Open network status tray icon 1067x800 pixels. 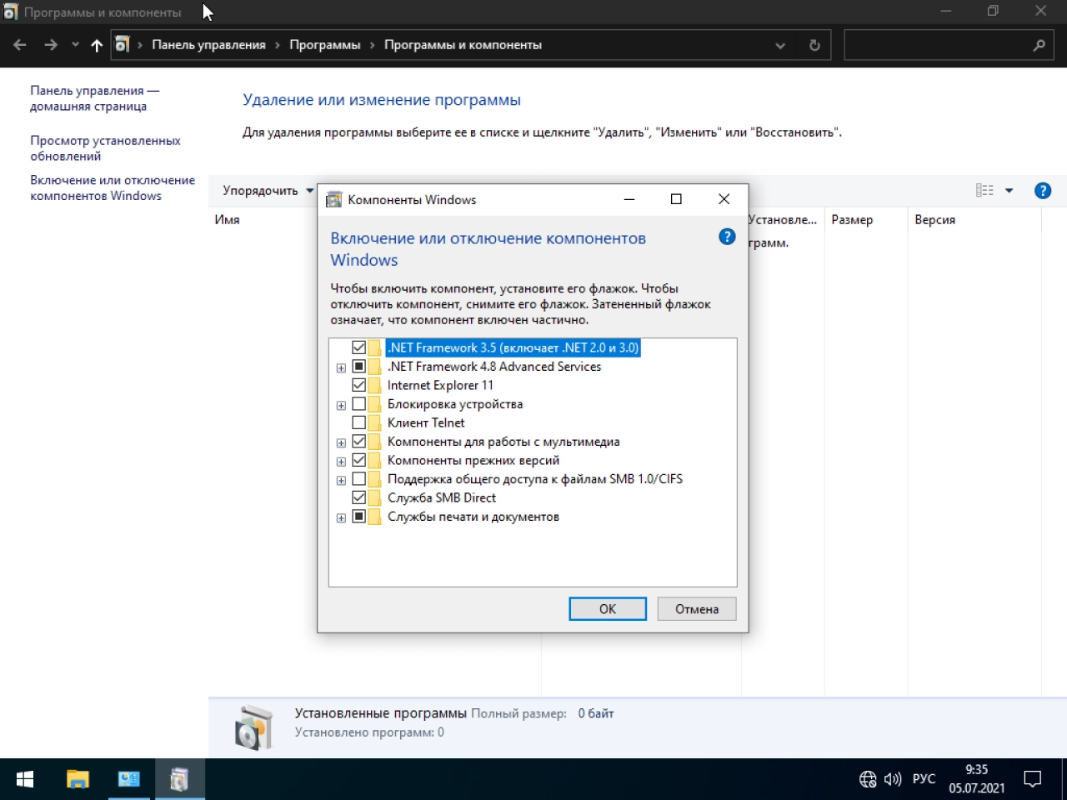tap(868, 779)
